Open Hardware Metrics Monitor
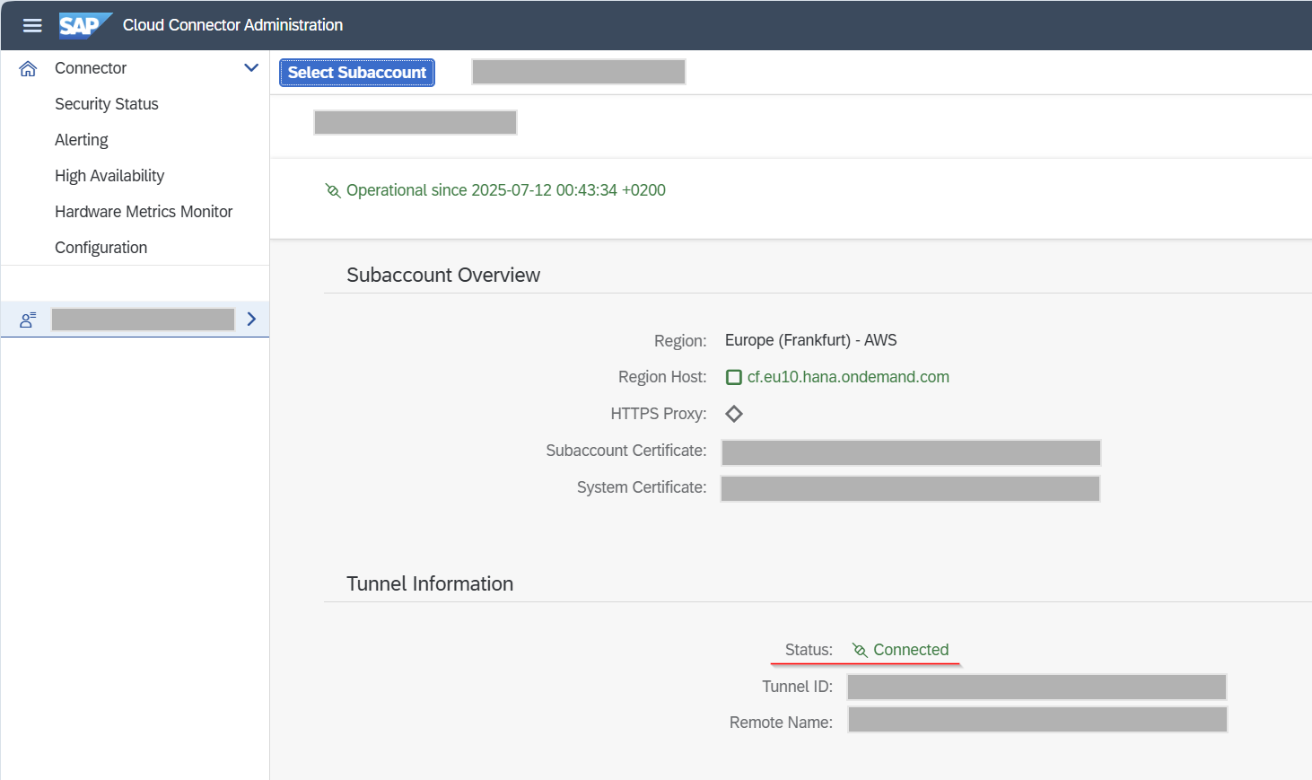Viewport: 1312px width, 780px height. tap(144, 212)
